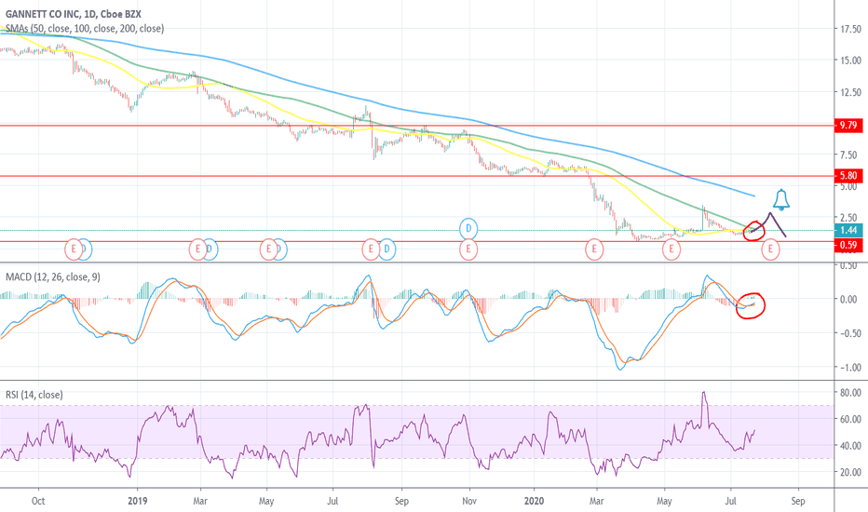Open earnings marker E near May 2019
This screenshot has height=512, width=868.
[268, 249]
